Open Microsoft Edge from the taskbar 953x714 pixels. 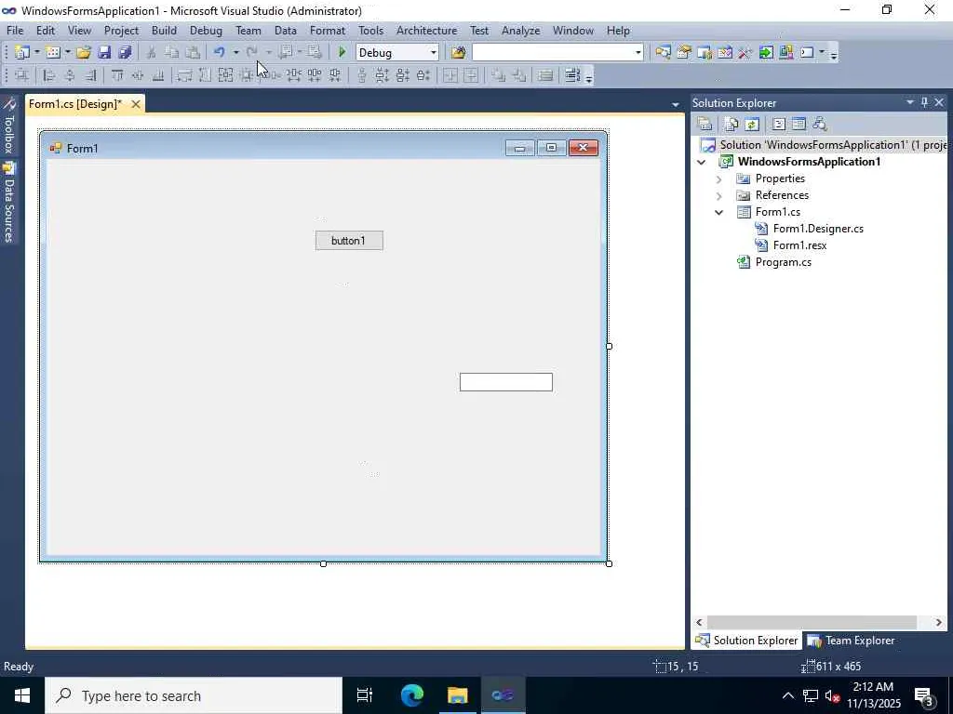click(412, 695)
